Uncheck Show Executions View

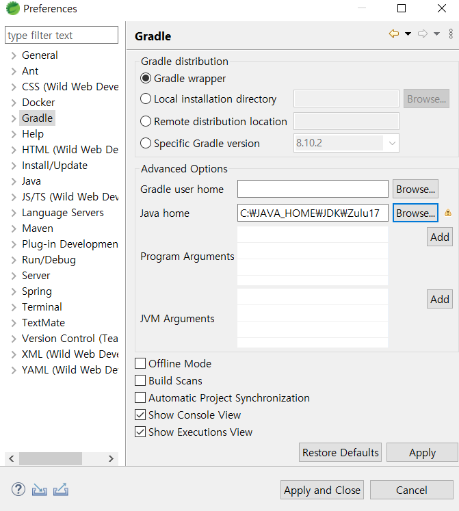pos(140,432)
